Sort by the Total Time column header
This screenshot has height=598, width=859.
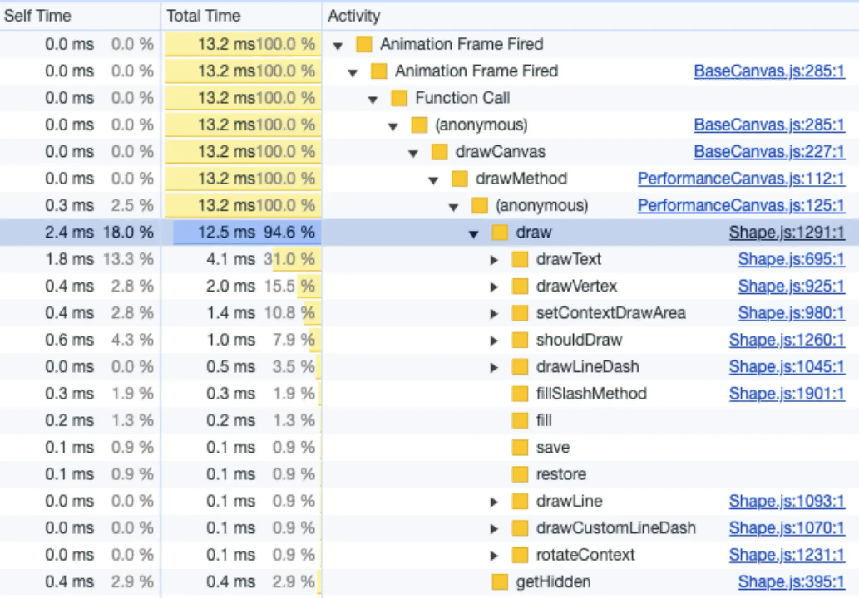[x=203, y=16]
